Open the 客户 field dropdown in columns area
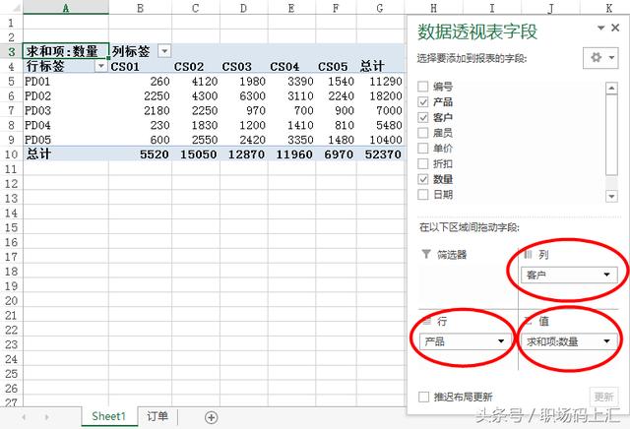This screenshot has width=630, height=429. click(x=606, y=275)
